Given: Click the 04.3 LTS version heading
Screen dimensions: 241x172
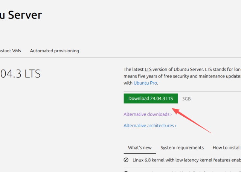Looking at the screenshot, I should point(20,74).
